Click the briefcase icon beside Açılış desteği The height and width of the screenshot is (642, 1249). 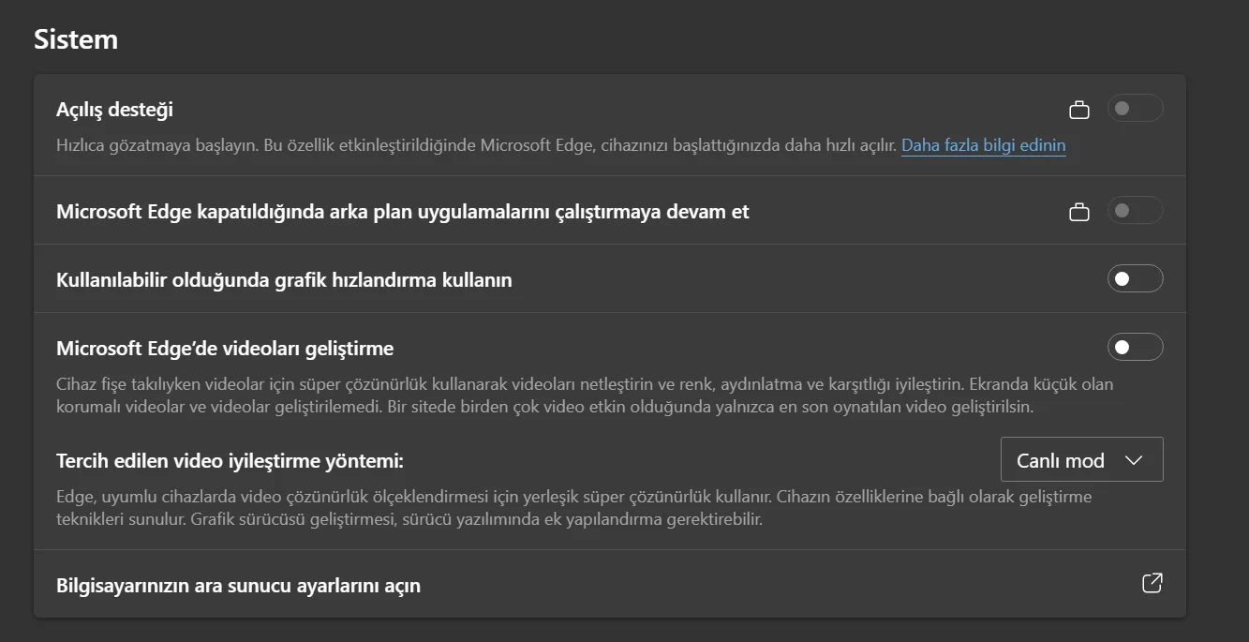[x=1078, y=109]
